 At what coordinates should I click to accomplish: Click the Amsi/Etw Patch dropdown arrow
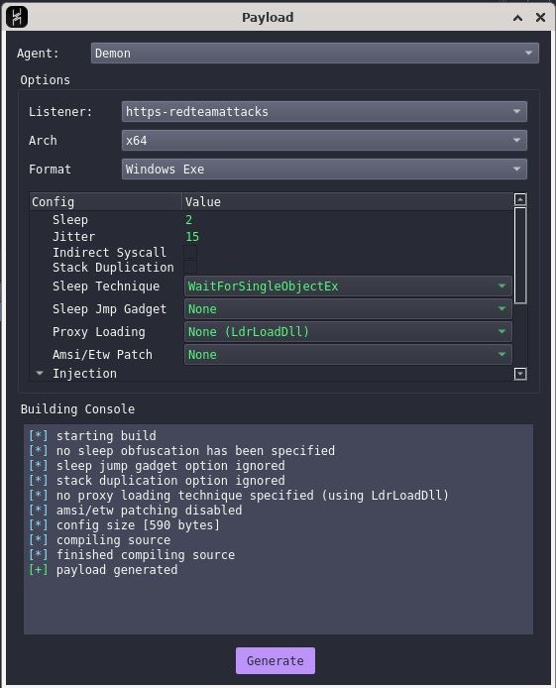tap(501, 354)
